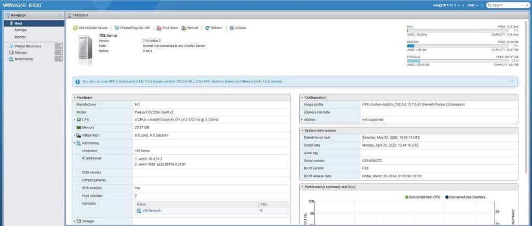Click the serial number CZ142902TC
The height and width of the screenshot is (226, 532).
372,161
